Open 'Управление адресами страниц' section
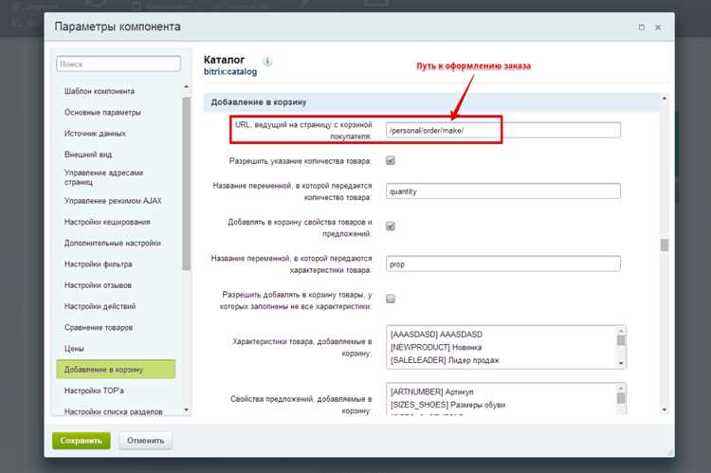This screenshot has width=711, height=473. pos(103,177)
